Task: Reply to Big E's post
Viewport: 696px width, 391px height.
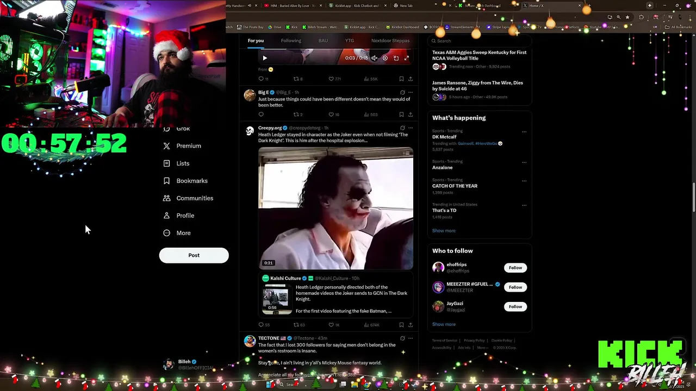Action: click(x=261, y=115)
